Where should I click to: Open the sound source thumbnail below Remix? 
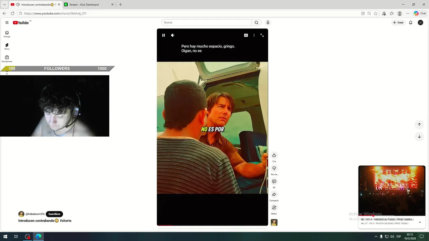[x=274, y=223]
